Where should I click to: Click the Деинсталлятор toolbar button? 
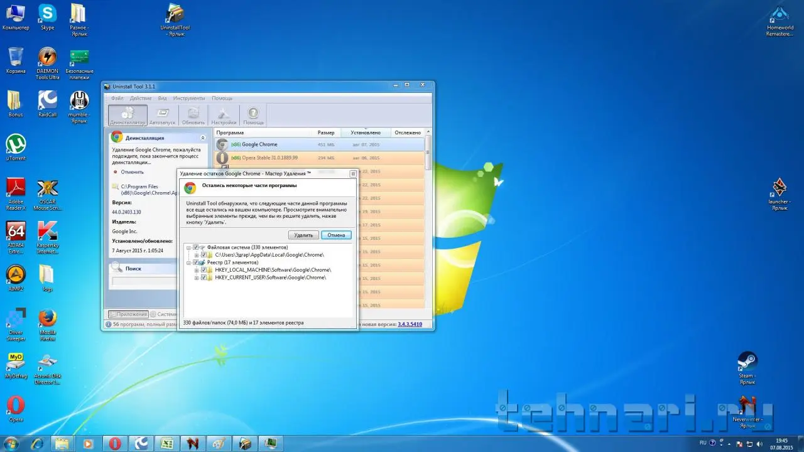pyautogui.click(x=128, y=116)
